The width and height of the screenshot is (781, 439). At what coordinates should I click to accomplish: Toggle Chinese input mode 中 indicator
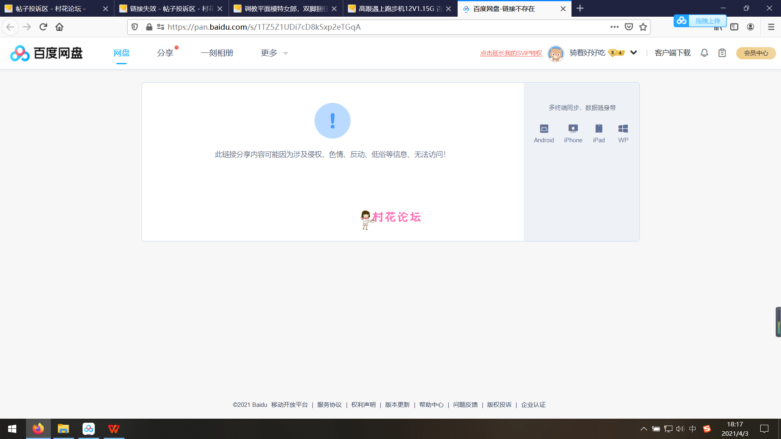[692, 429]
